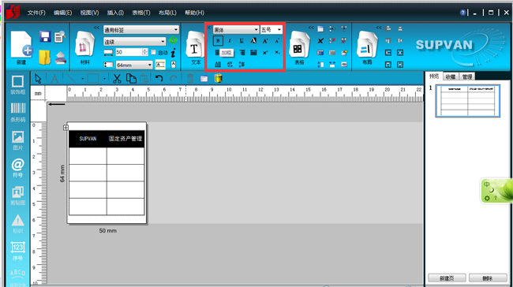Open the 文件(F) menu
513x287 pixels.
(36, 13)
